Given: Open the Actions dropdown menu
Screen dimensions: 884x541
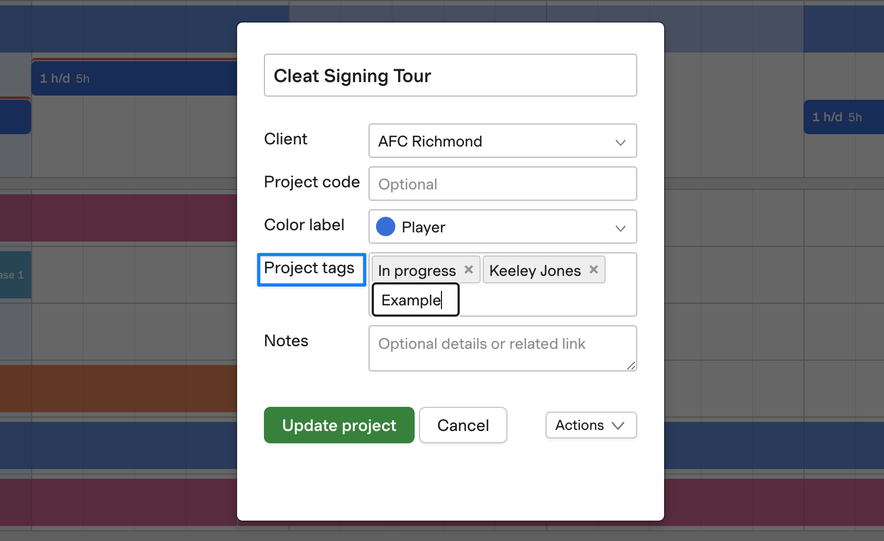Looking at the screenshot, I should (591, 425).
